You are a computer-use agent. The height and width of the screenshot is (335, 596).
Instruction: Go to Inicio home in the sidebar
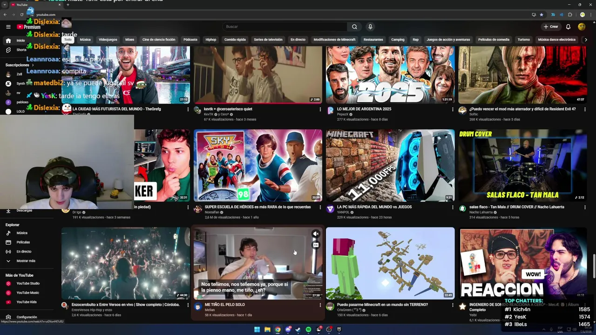click(20, 40)
